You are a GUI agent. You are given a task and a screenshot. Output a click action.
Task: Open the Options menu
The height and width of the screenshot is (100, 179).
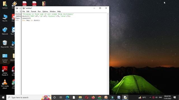pyautogui.click(x=45, y=11)
